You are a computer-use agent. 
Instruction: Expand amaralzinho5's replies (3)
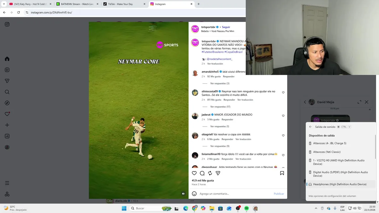[220, 83]
